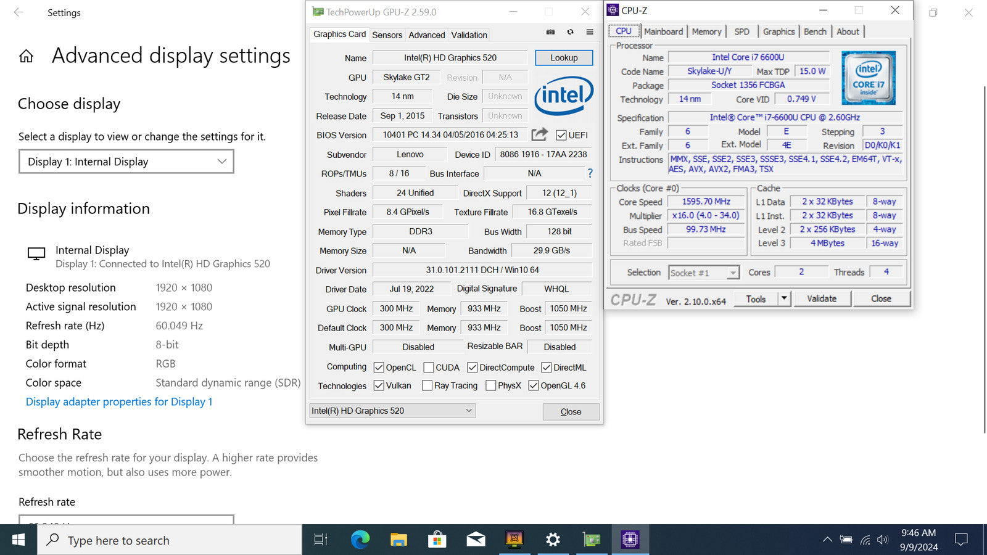Screen dimensions: 987x555
Task: Open the SPD tab in CPU-Z
Action: pyautogui.click(x=742, y=31)
